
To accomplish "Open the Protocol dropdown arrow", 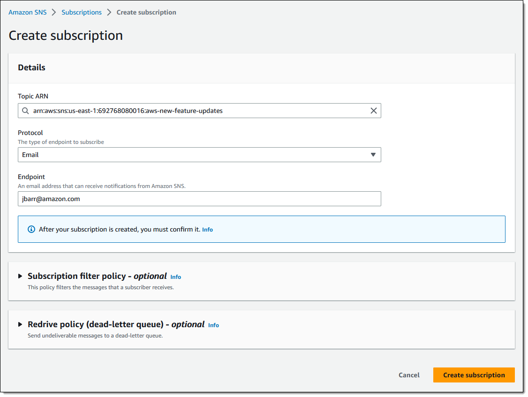I will [373, 155].
